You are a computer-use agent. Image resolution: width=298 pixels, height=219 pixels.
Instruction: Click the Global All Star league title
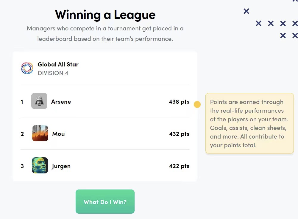pyautogui.click(x=58, y=64)
